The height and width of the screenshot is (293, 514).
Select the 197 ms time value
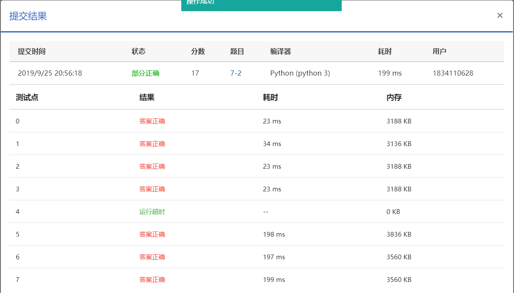click(274, 257)
